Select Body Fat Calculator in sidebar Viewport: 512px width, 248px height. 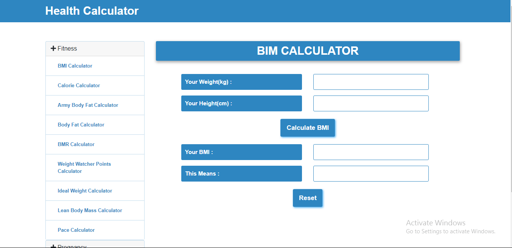81,125
